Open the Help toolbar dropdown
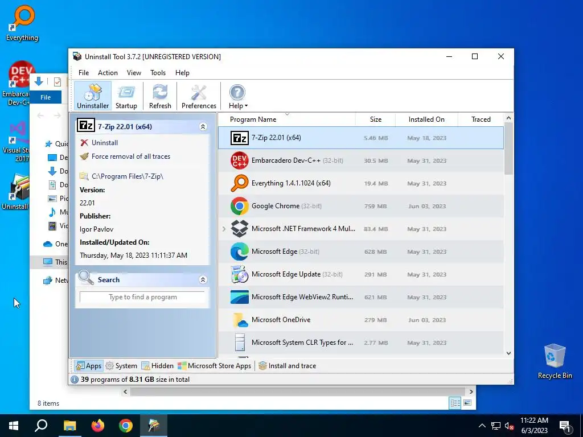Image resolution: width=583 pixels, height=437 pixels. click(237, 96)
